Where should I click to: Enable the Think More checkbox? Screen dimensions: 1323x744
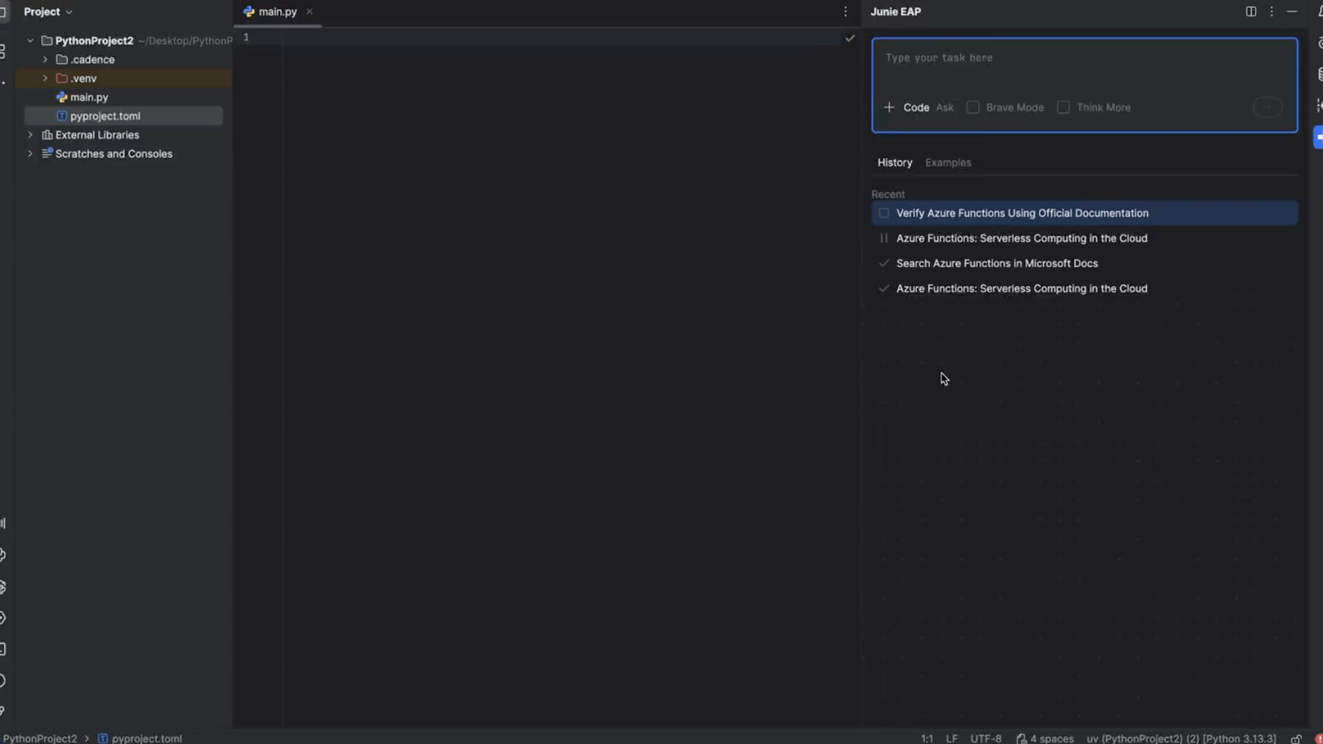coord(1063,107)
